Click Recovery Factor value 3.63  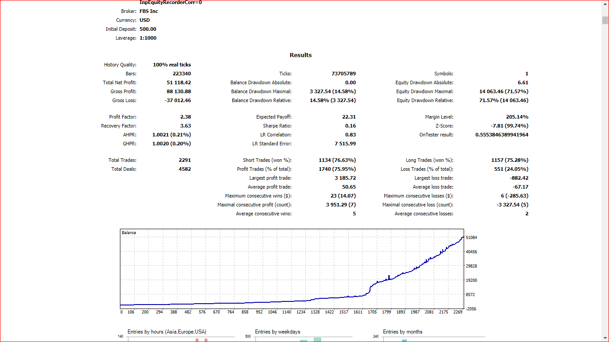click(x=185, y=126)
